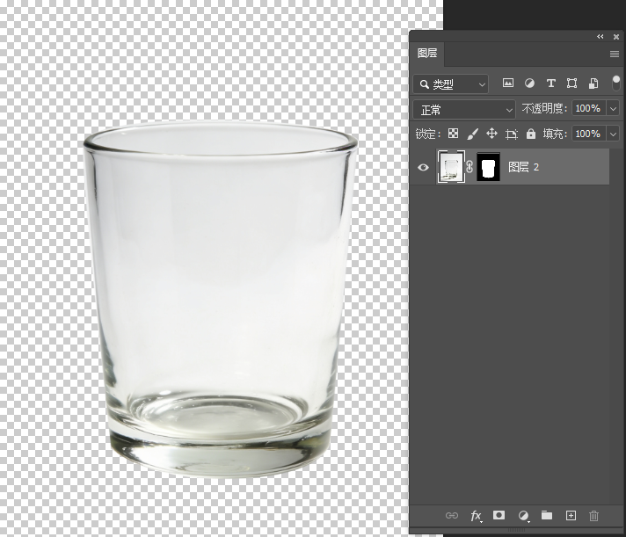This screenshot has width=626, height=537.
Task: Hide 图层 2 using the eye icon
Action: click(424, 167)
